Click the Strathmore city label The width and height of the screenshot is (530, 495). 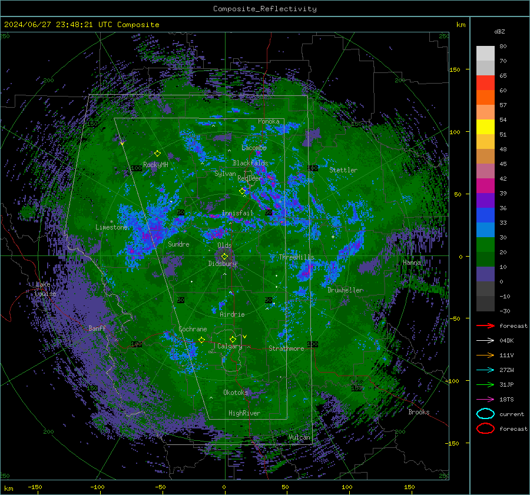[286, 348]
